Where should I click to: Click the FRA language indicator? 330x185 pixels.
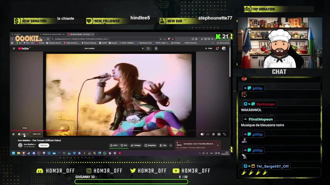coord(212,153)
